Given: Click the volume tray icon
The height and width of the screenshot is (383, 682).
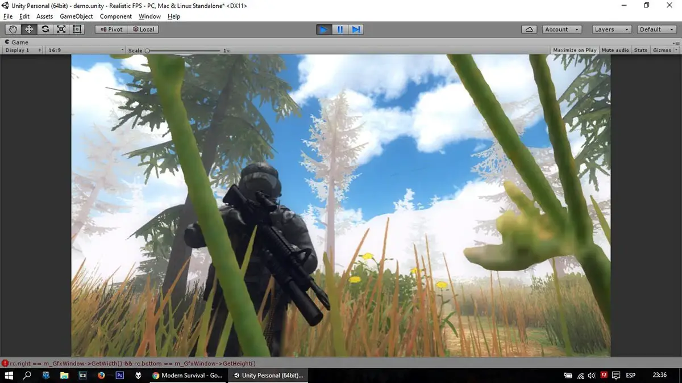Looking at the screenshot, I should point(592,376).
